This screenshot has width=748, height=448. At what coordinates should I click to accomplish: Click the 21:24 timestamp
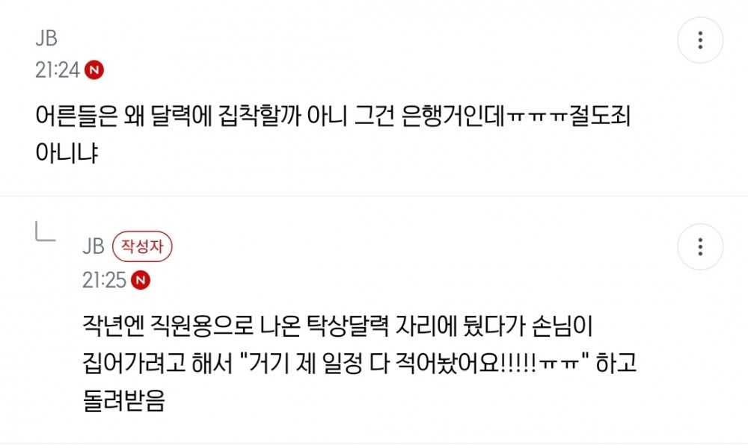[58, 70]
